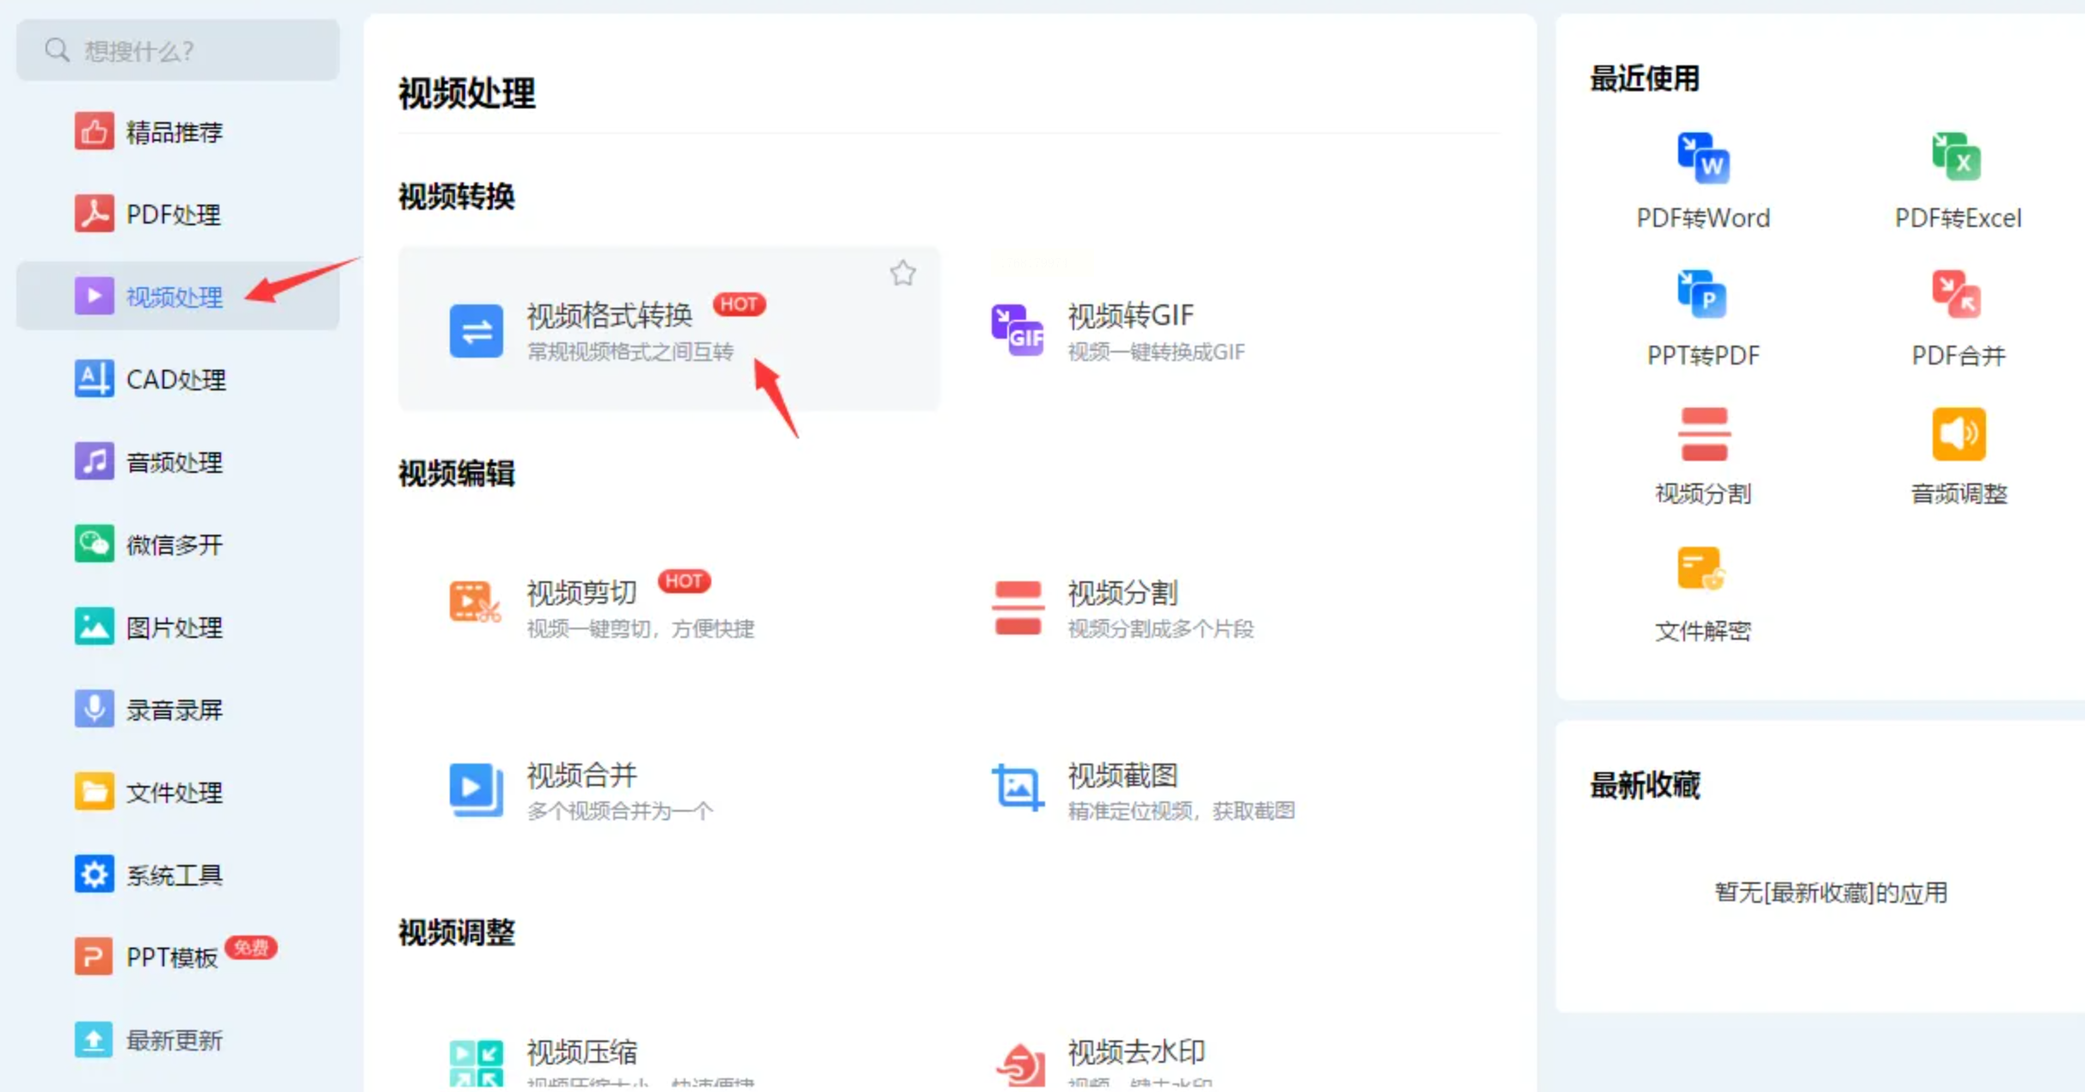Screen dimensions: 2085x1092
Task: Select the 视频截图 crop icon
Action: tap(1017, 787)
